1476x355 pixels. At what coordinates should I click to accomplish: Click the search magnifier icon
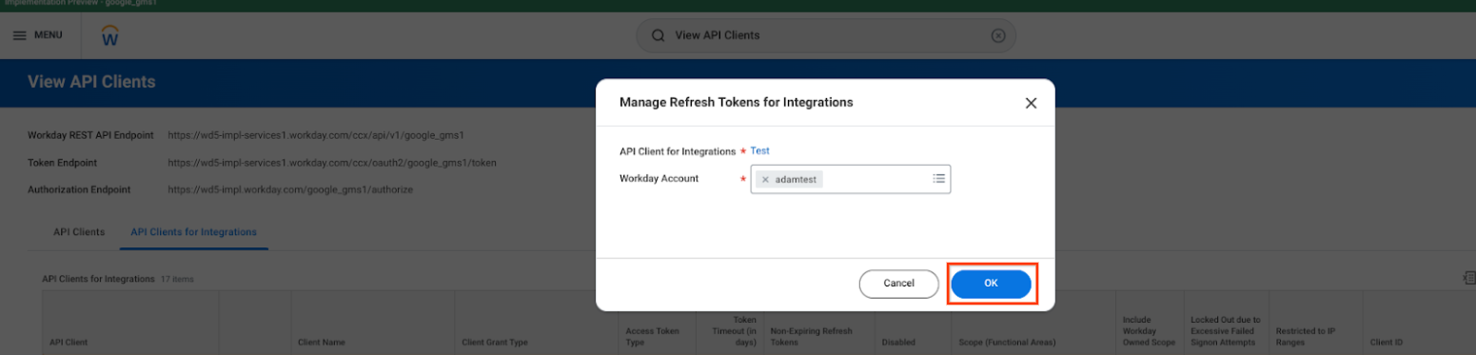coord(657,35)
